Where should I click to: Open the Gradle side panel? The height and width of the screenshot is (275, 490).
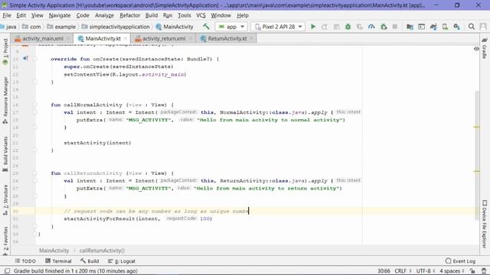point(484,49)
